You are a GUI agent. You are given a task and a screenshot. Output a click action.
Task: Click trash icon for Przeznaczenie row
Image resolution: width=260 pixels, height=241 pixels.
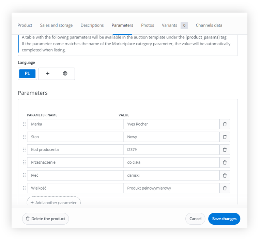coord(225,162)
